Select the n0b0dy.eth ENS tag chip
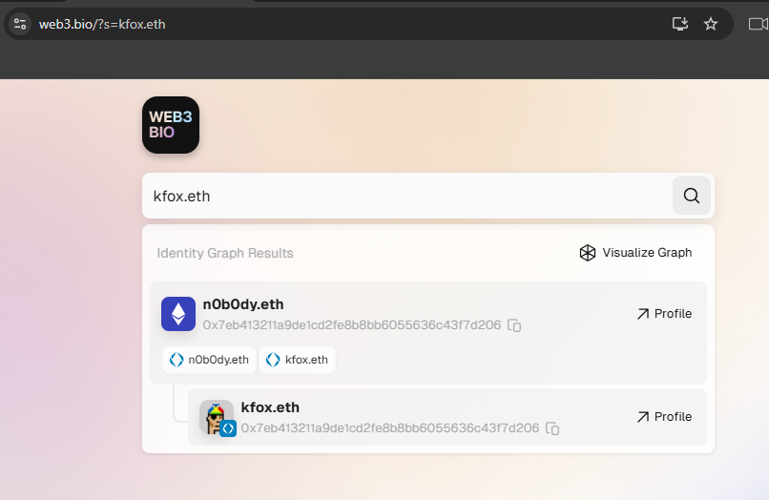The width and height of the screenshot is (769, 500). click(209, 360)
